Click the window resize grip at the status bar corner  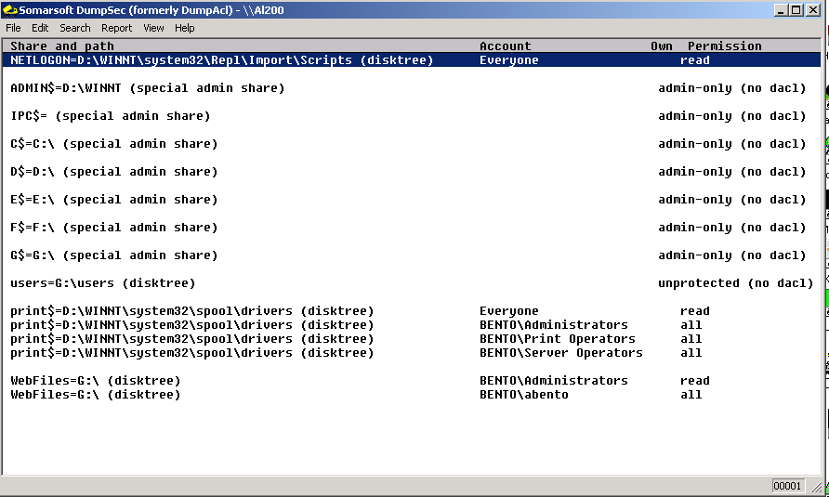pyautogui.click(x=817, y=488)
